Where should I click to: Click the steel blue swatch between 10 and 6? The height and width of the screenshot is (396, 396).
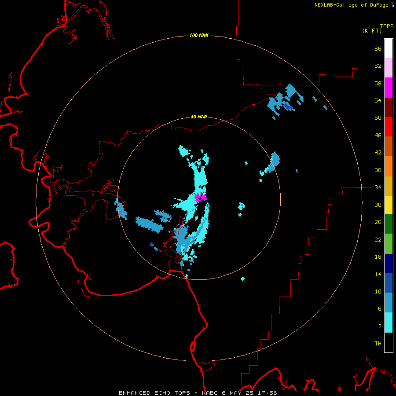tap(389, 303)
